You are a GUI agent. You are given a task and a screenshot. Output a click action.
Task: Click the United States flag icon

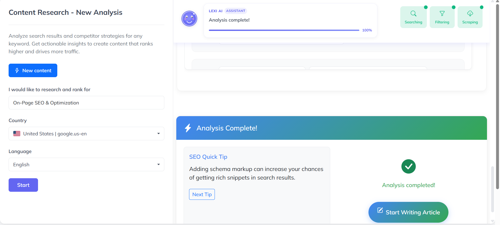tap(17, 134)
